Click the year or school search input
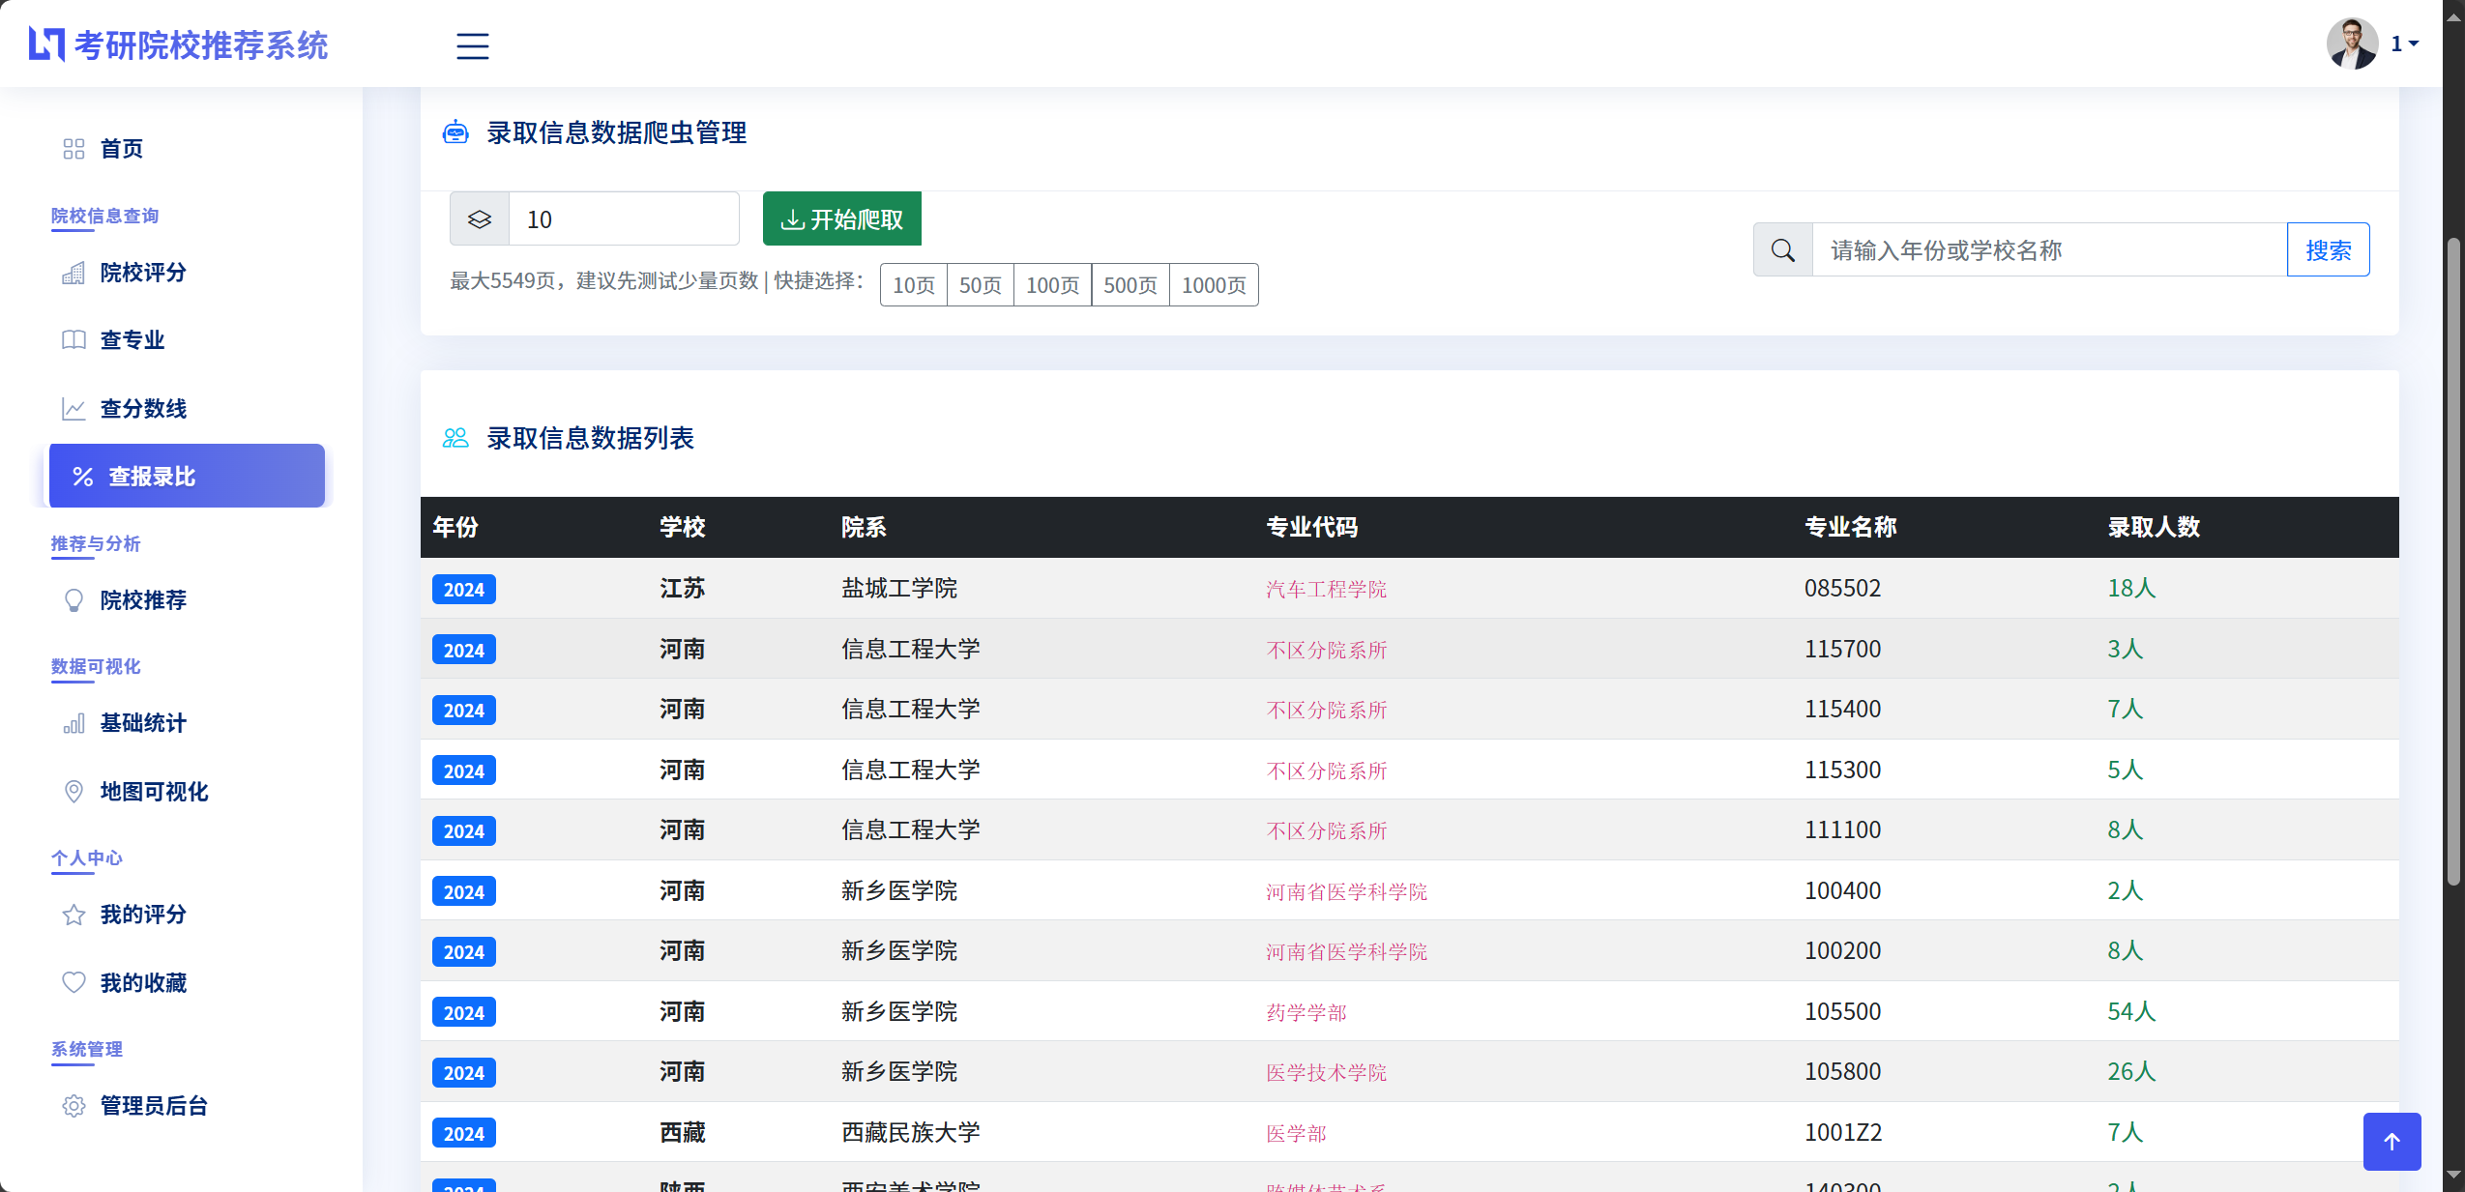 coord(2048,250)
